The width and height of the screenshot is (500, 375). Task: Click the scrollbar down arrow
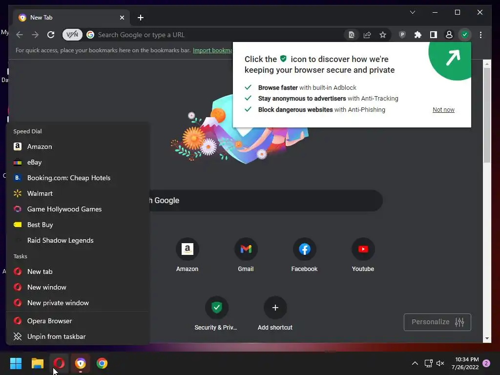(x=487, y=338)
